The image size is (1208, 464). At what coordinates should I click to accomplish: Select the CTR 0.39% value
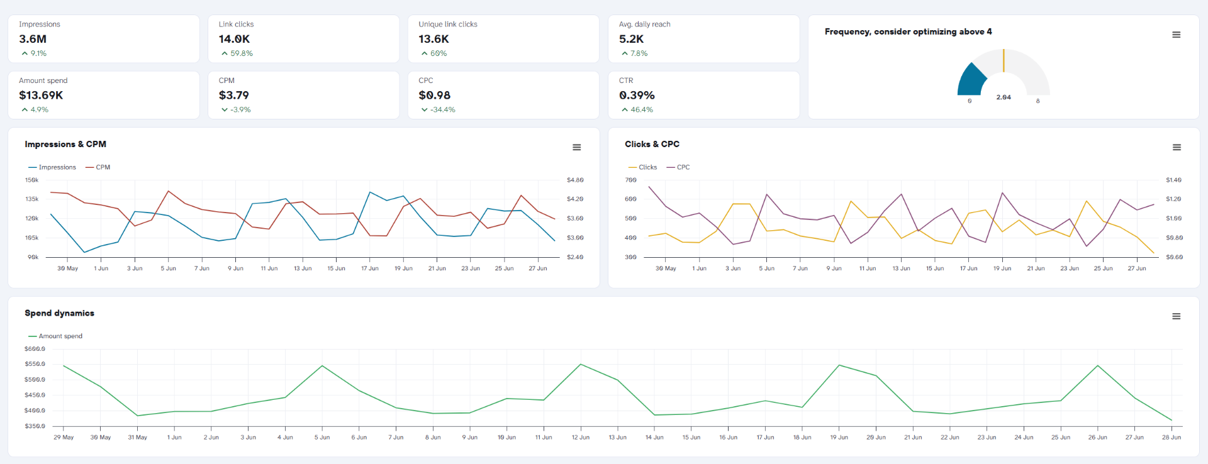coord(637,95)
